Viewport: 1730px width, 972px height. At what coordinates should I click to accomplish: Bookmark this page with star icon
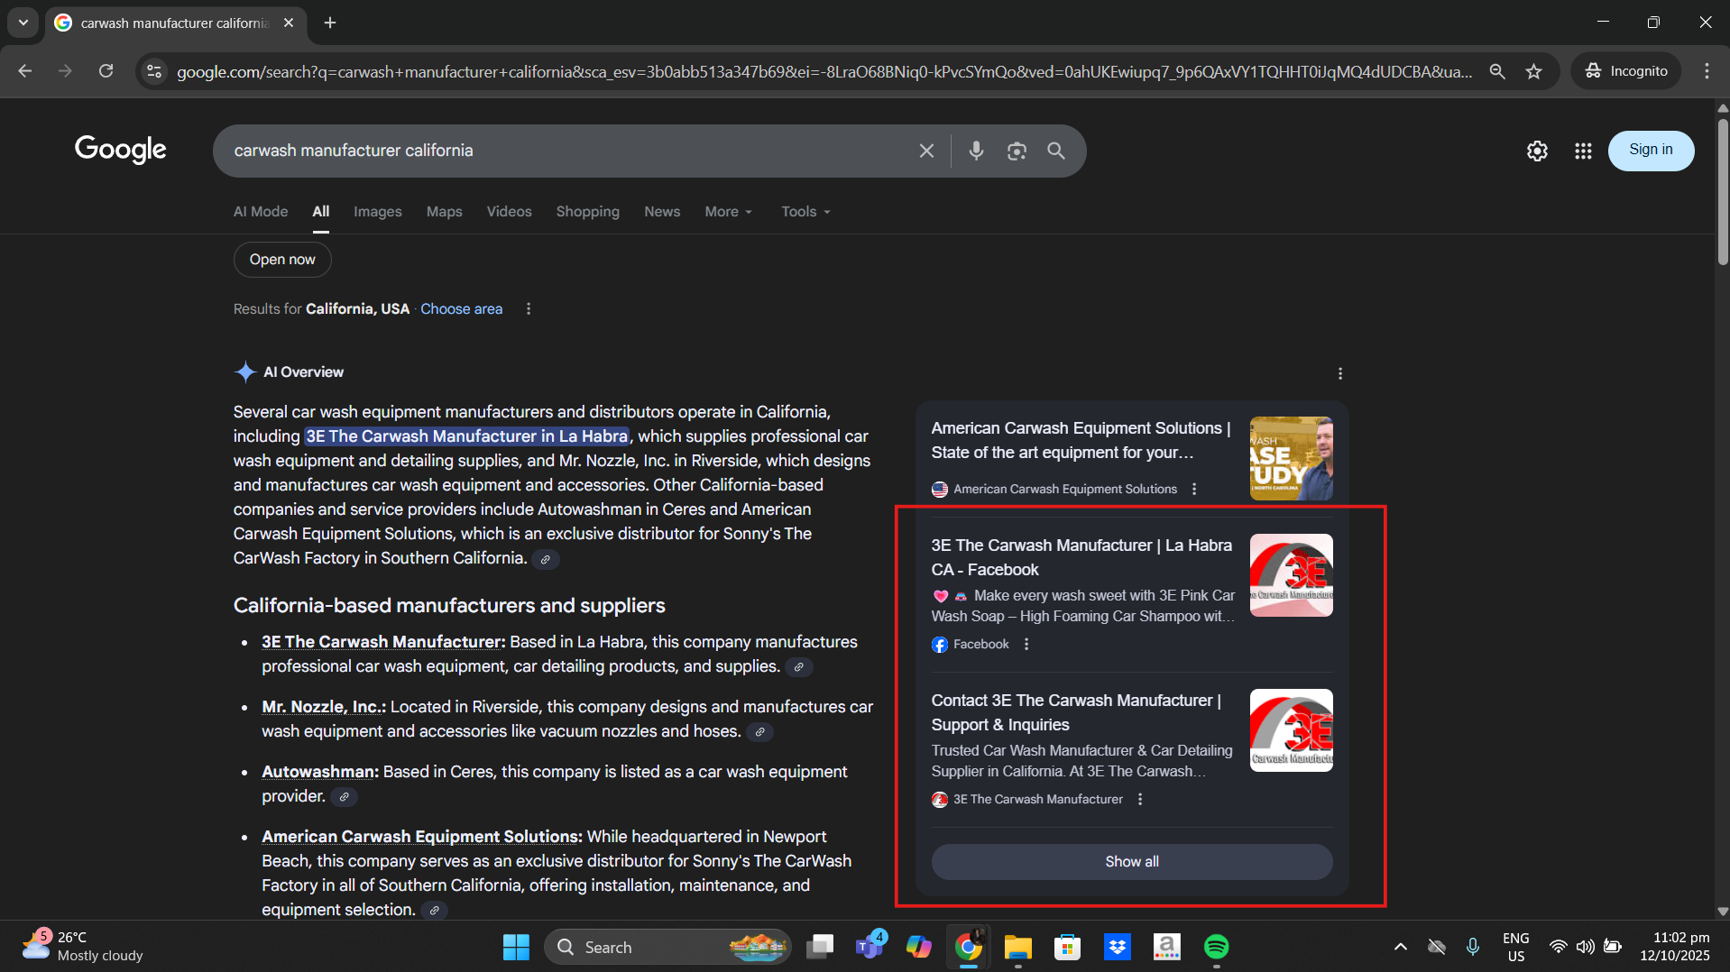pyautogui.click(x=1533, y=71)
